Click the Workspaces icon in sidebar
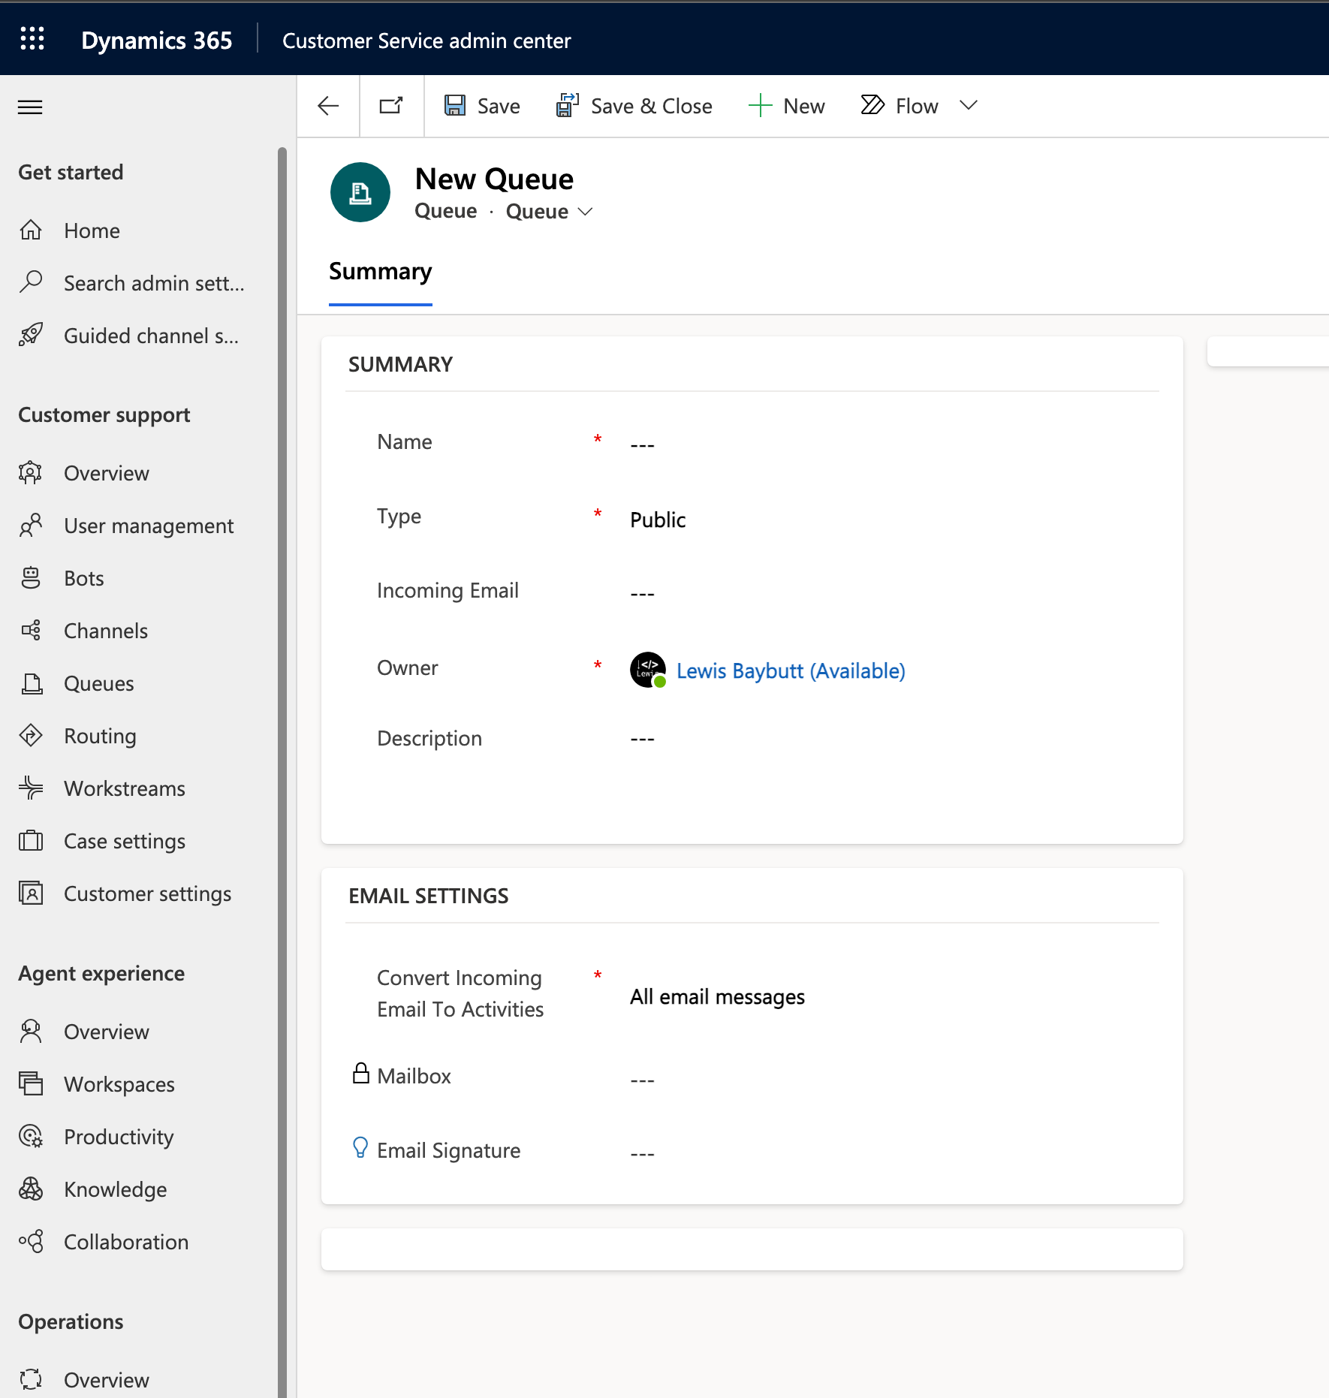This screenshot has height=1398, width=1329. click(31, 1084)
